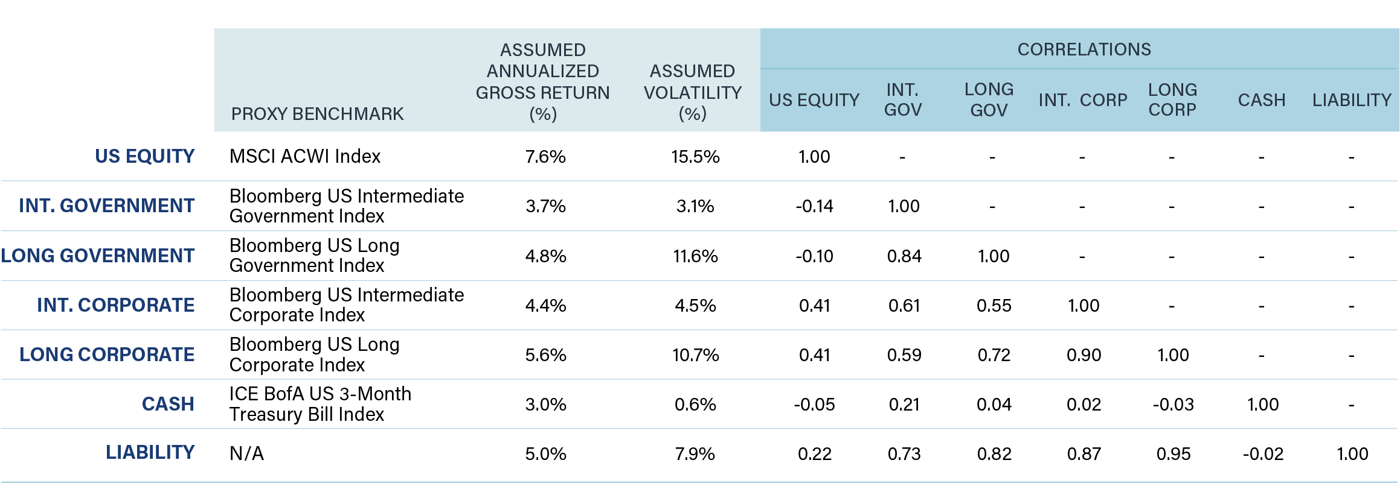The width and height of the screenshot is (1400, 498).
Task: Click the INT. GOVERNMENT row label
Action: click(106, 206)
